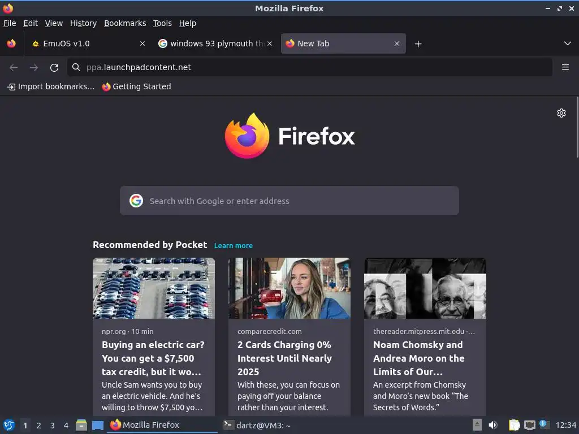Minimize the Mozilla Firefox window
This screenshot has height=434, width=579.
click(547, 8)
